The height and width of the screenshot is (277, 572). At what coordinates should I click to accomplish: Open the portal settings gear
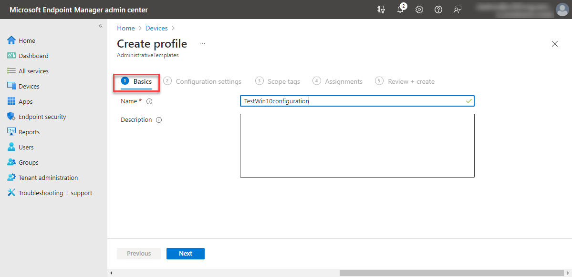(419, 10)
